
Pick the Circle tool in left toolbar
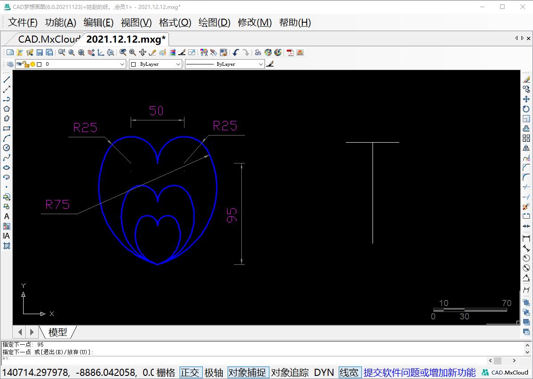7,148
